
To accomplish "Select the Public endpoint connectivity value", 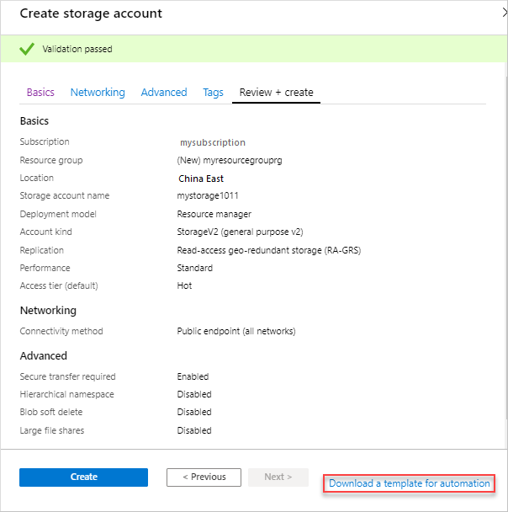I will (236, 331).
